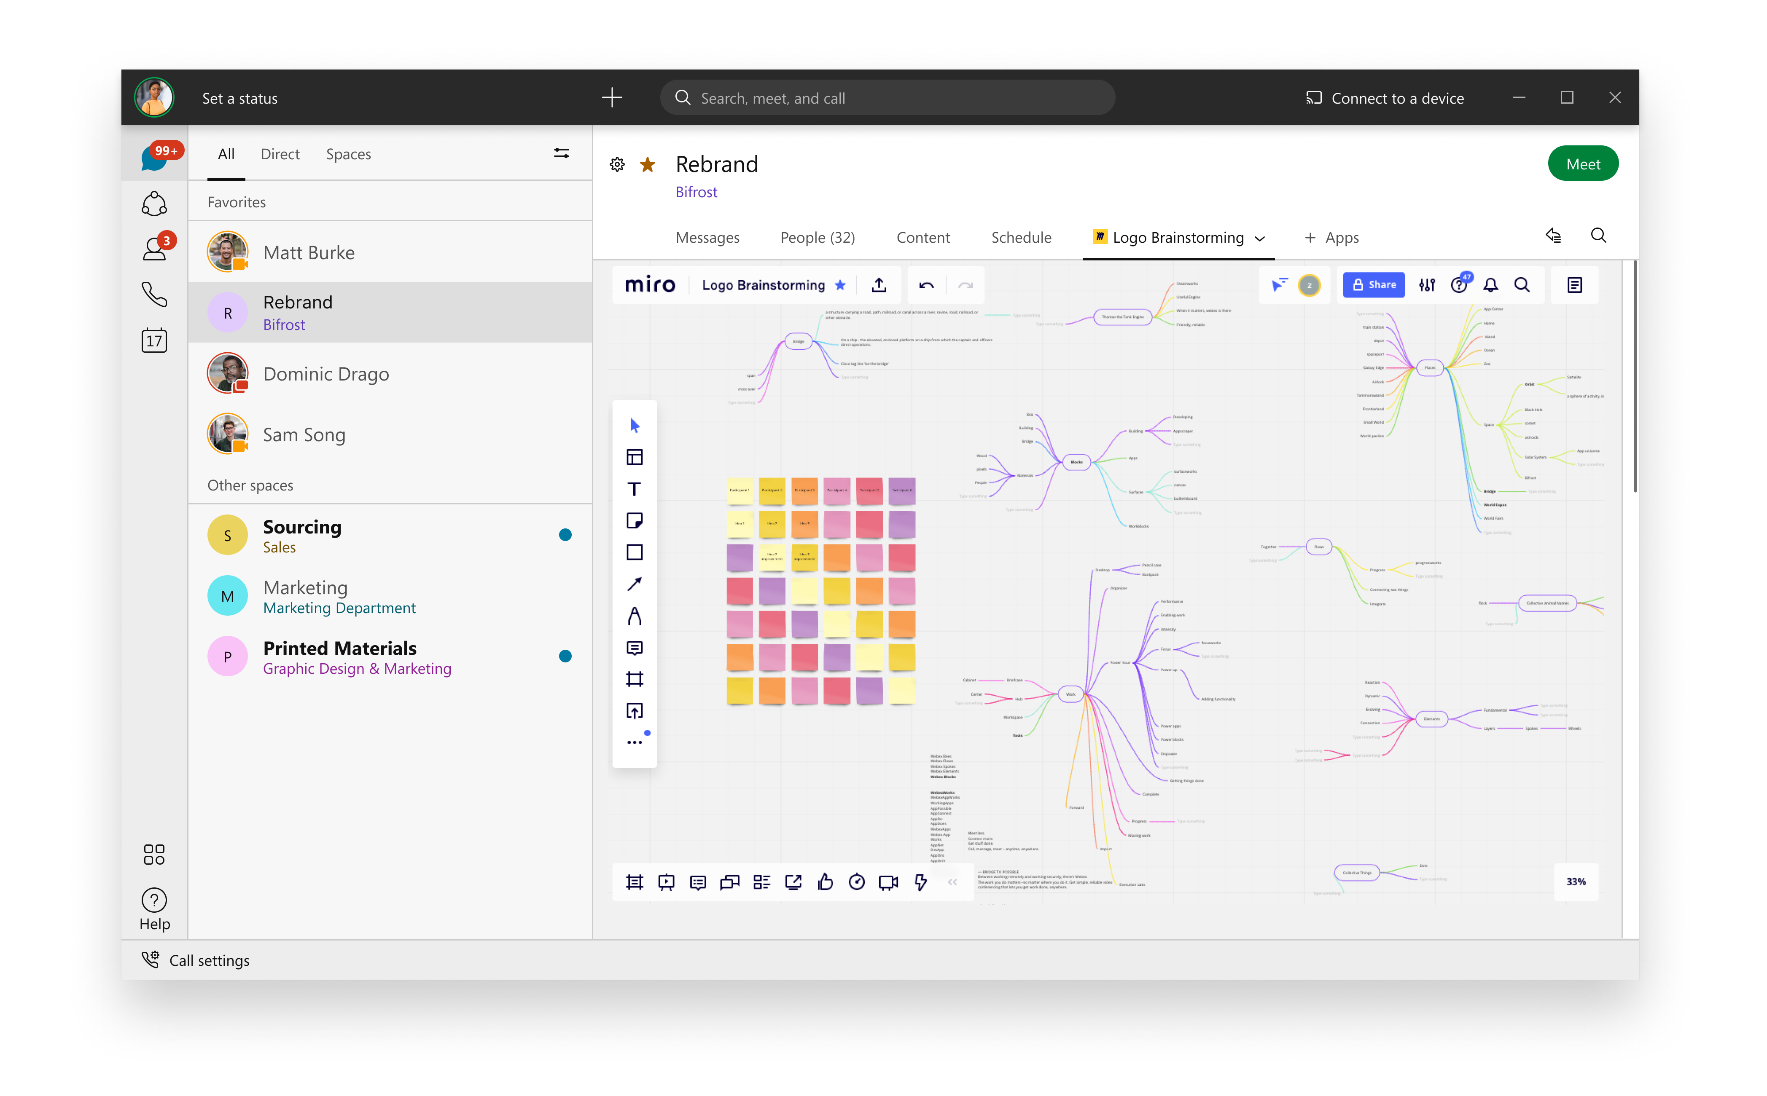Switch to the People (32) tab
This screenshot has width=1767, height=1096.
pyautogui.click(x=817, y=238)
